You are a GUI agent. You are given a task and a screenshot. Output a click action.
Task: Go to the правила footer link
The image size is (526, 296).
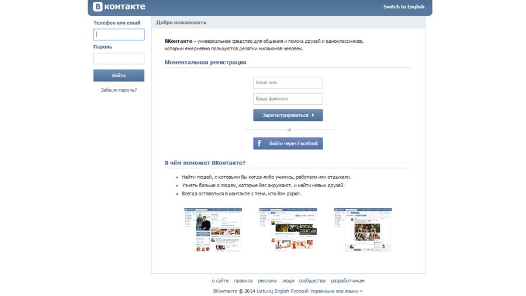(x=243, y=281)
